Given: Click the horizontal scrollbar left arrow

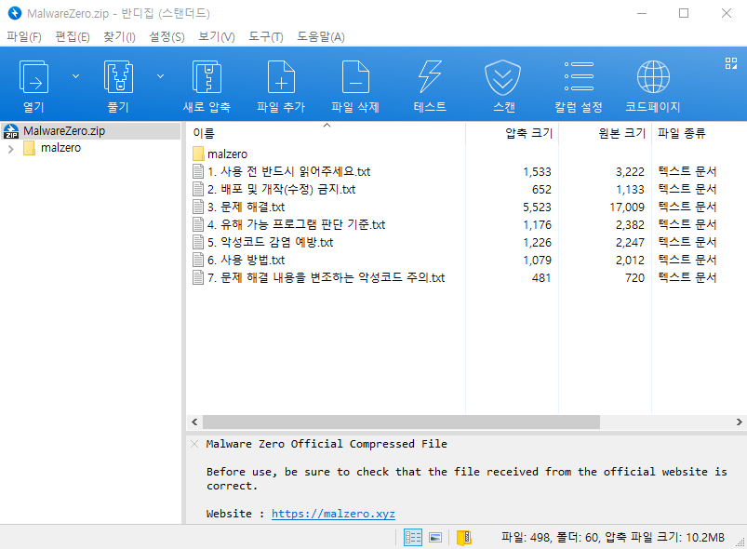Looking at the screenshot, I should click(194, 422).
